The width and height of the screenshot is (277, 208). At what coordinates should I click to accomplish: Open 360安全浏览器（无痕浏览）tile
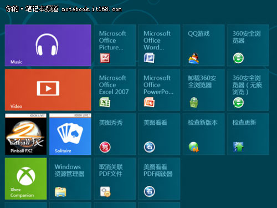[x=248, y=90]
